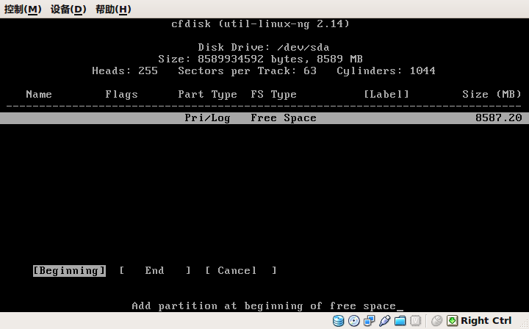This screenshot has width=529, height=329.
Task: Click the [Label] column header
Action: coord(386,95)
